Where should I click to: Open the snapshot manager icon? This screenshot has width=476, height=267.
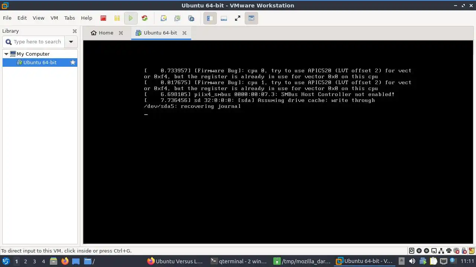(x=191, y=18)
